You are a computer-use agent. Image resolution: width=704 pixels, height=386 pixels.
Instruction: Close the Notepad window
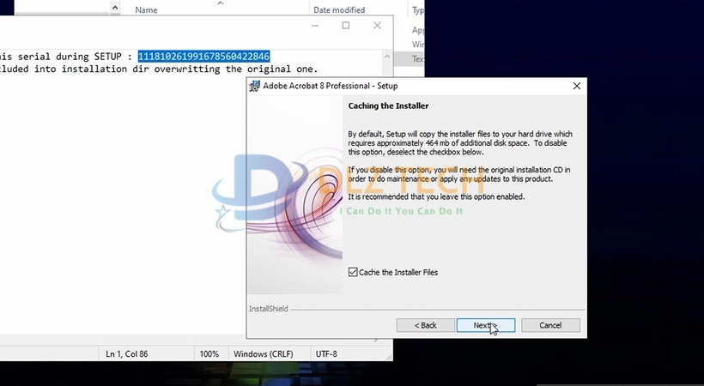(376, 26)
